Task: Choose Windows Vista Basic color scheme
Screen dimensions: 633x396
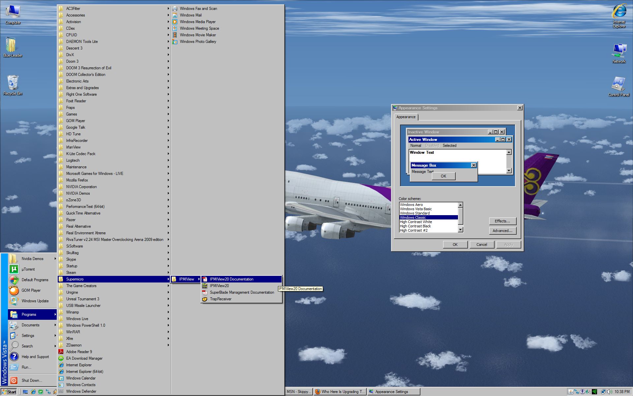Action: click(415, 209)
